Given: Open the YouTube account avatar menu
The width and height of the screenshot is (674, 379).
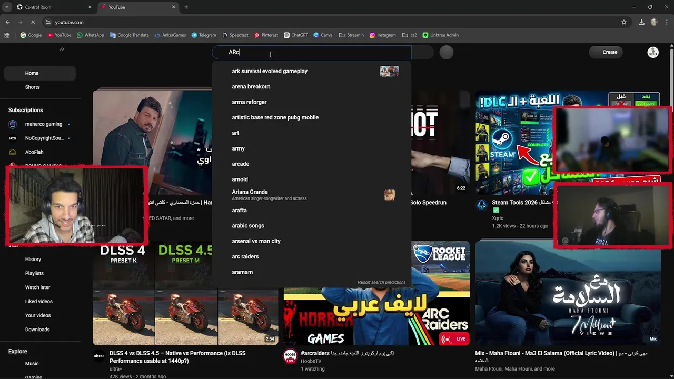Looking at the screenshot, I should pos(653,52).
